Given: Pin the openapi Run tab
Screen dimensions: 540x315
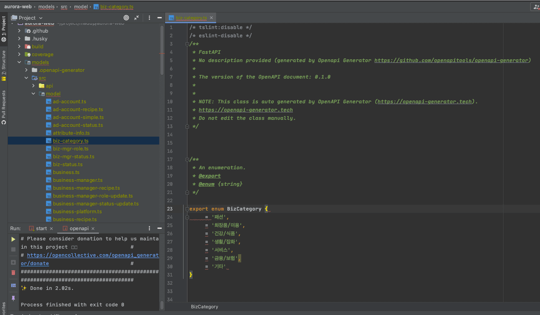Looking at the screenshot, I should point(13,298).
